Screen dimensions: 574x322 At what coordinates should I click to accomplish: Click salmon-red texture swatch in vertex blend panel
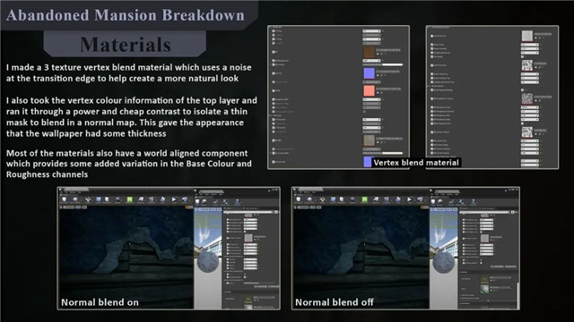(x=369, y=90)
